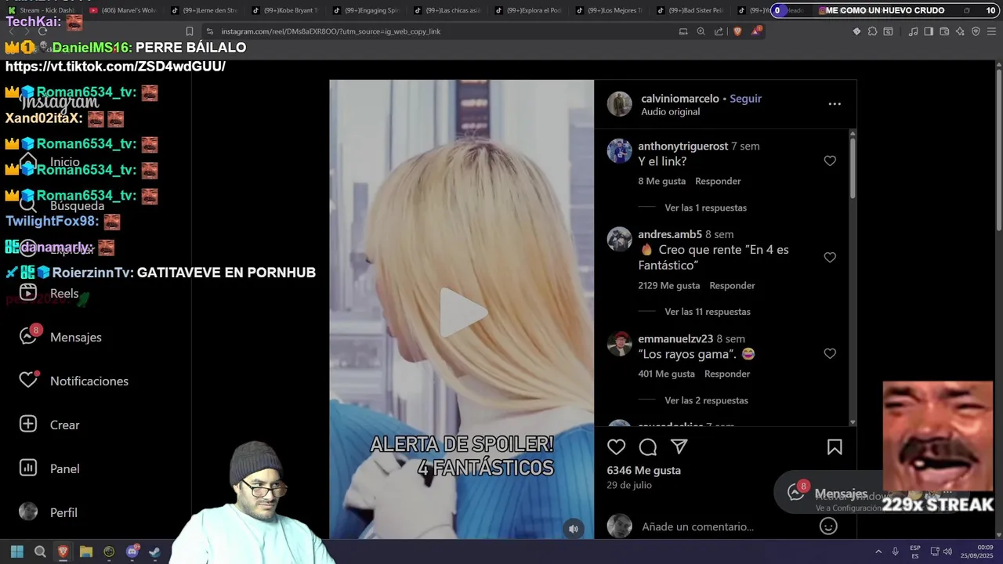Switch to the 'Explora el Pod' TikTok tab
Viewport: 1003px width, 564px height.
(528, 10)
